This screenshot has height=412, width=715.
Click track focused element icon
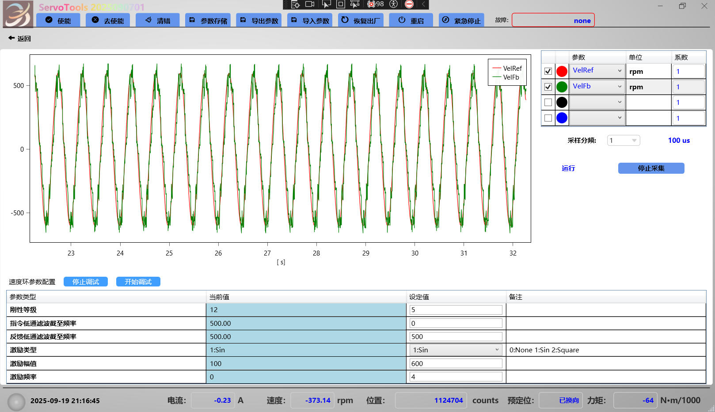(355, 4)
